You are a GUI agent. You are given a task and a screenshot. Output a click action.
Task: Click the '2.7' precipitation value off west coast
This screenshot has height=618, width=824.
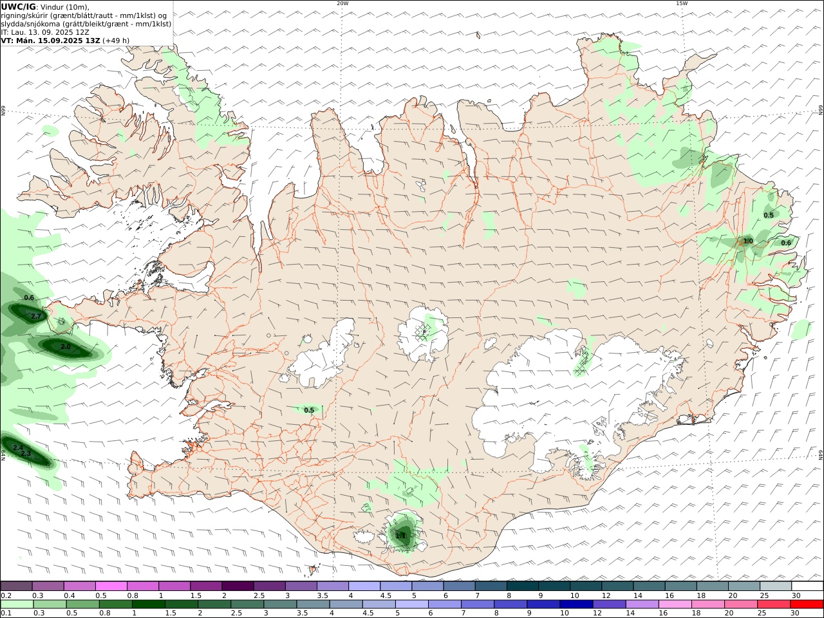(36, 316)
